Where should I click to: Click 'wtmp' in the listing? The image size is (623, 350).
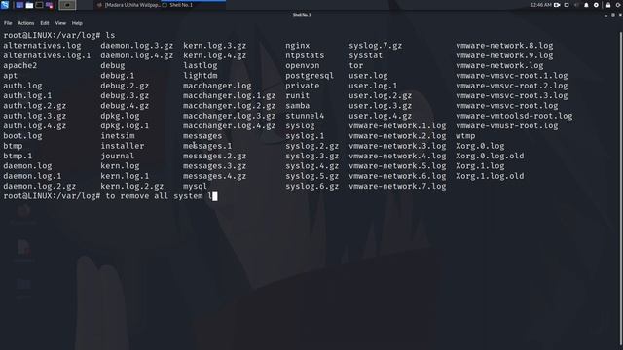pos(465,136)
